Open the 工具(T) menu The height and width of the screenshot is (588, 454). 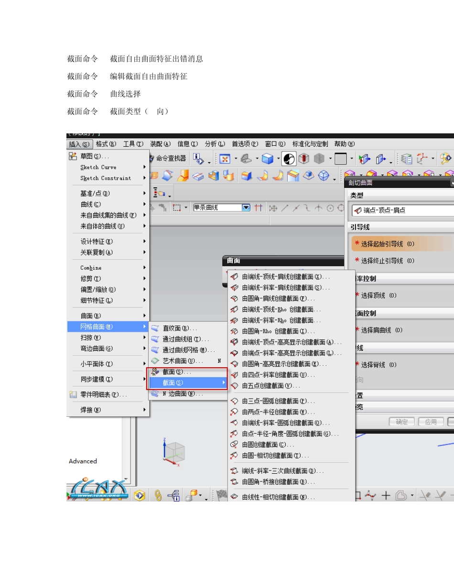[x=133, y=144]
